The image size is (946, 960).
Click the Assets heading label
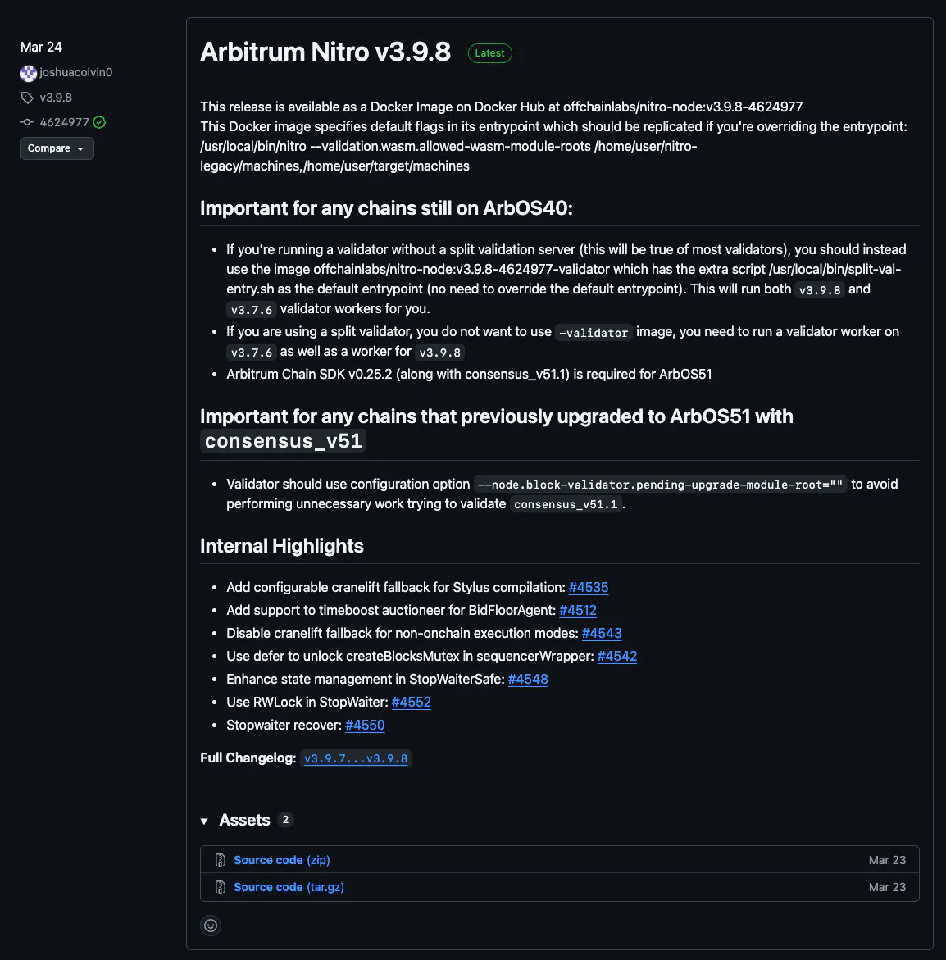244,820
